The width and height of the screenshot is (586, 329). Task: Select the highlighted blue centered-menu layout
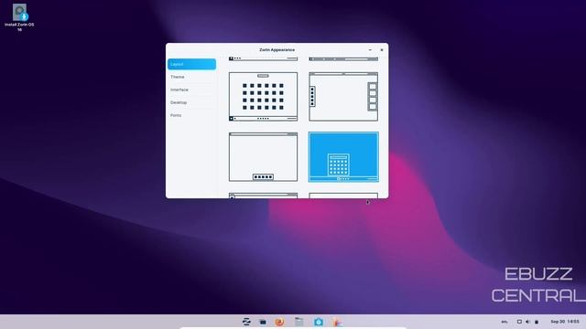coord(343,157)
